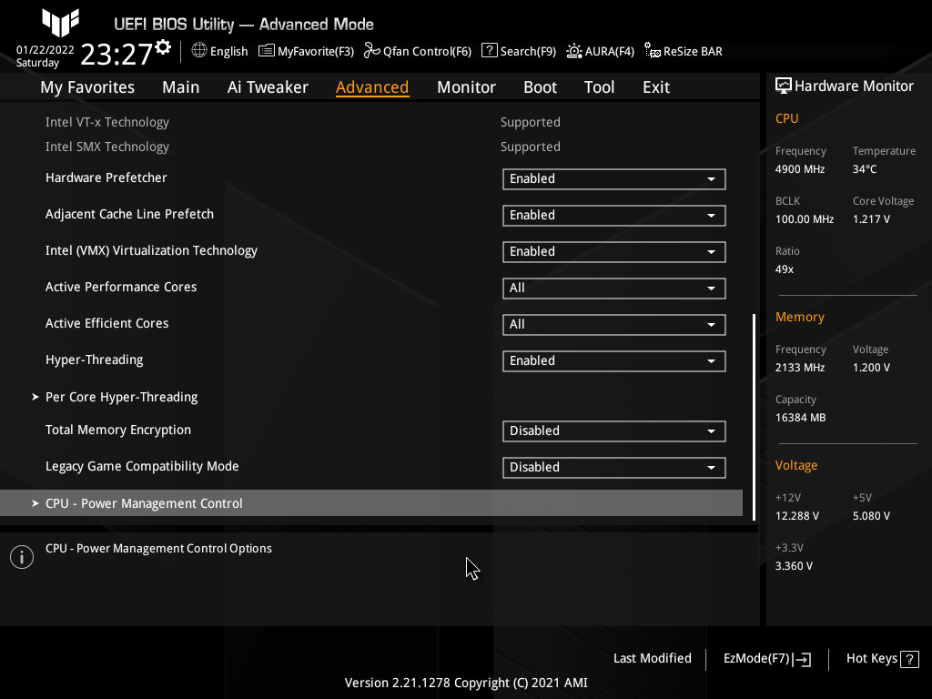Switch to Ai Tweaker tab
The image size is (932, 699).
pyautogui.click(x=268, y=87)
